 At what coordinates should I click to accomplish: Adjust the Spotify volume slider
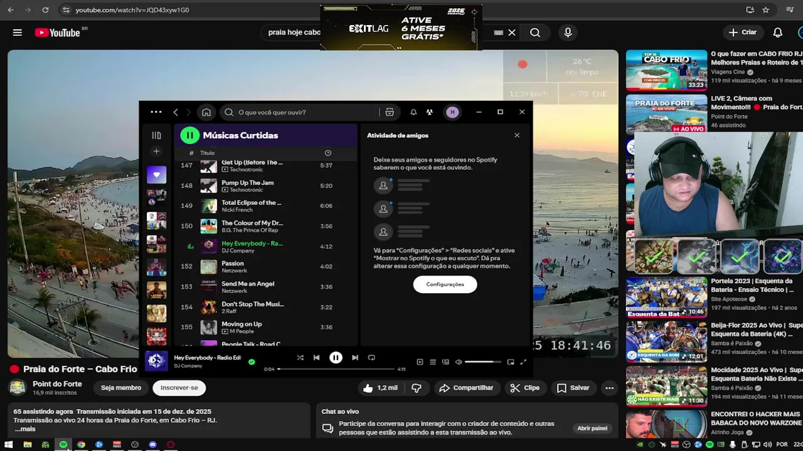483,362
